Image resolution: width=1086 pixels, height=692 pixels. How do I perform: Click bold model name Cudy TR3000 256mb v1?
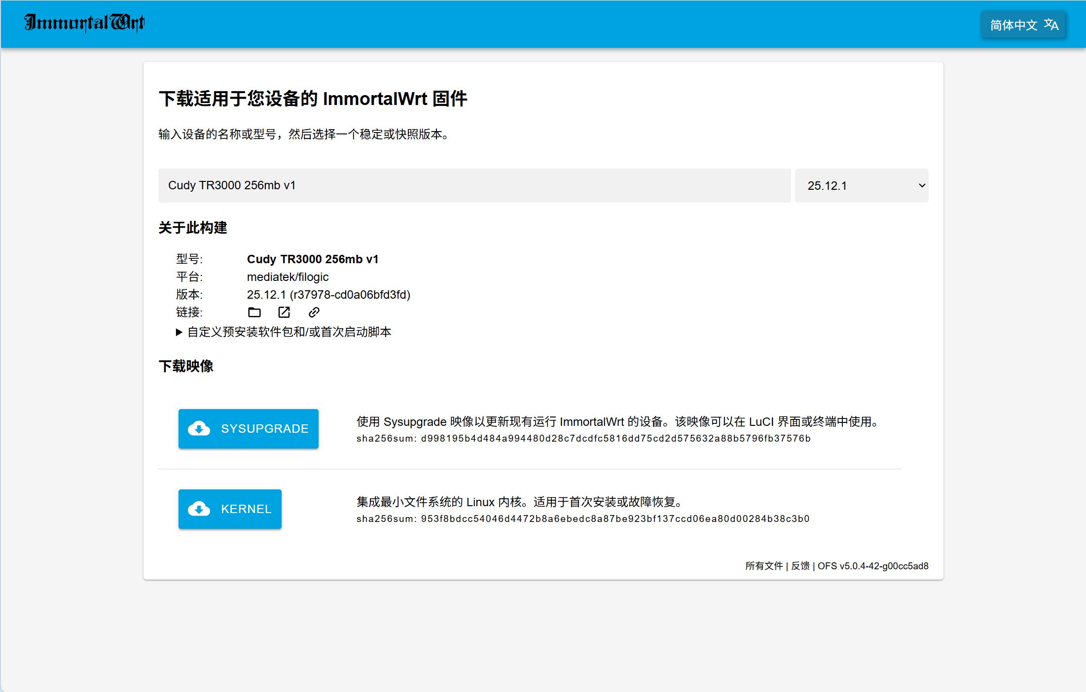click(x=313, y=259)
